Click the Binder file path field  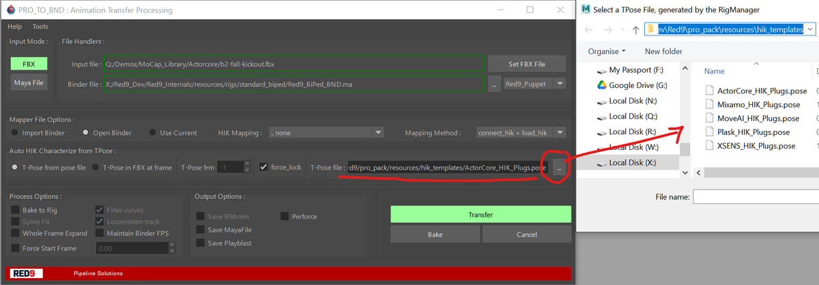click(293, 84)
